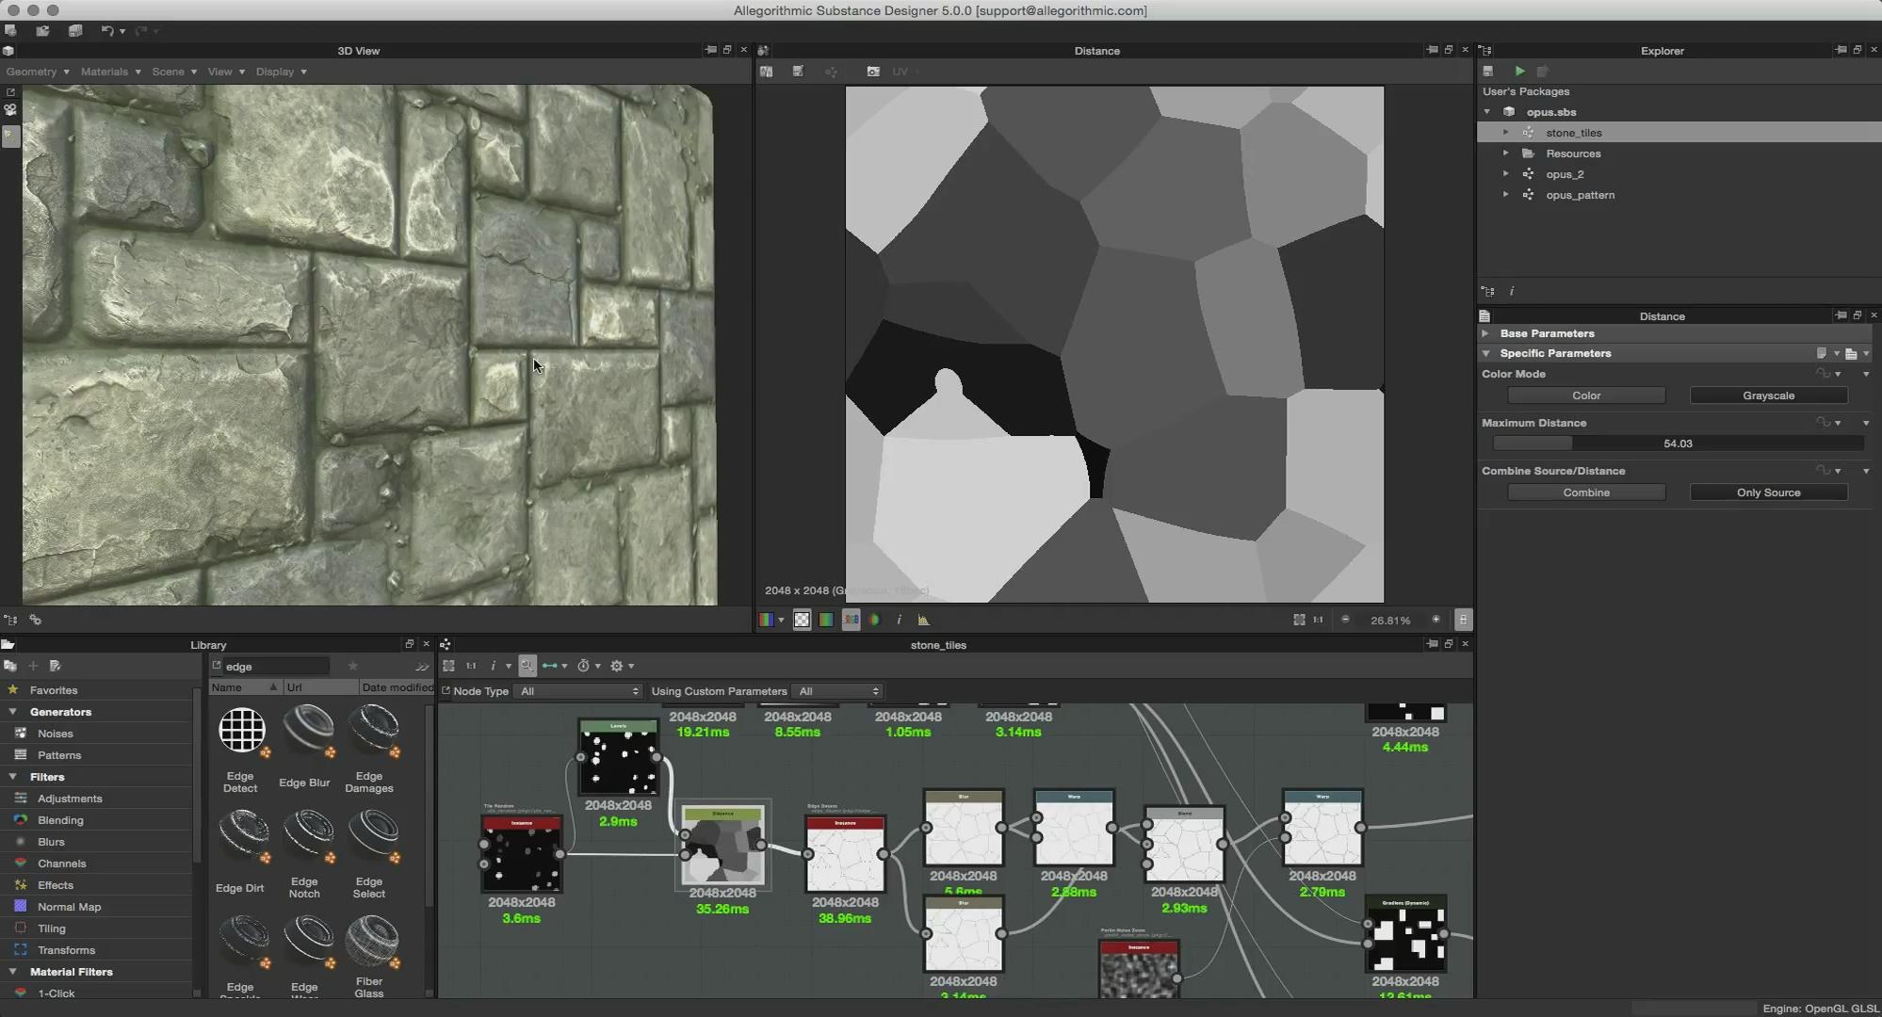Expand the Base Parameters section
Viewport: 1882px width, 1017px height.
click(1485, 333)
